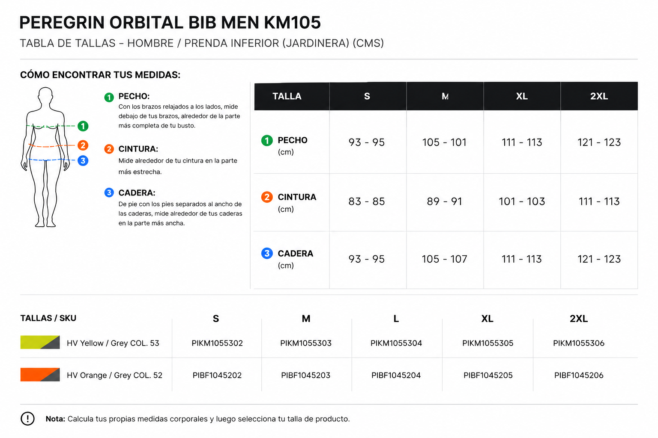Select the HV Yellow / Grey color swatch
Image resolution: width=658 pixels, height=438 pixels.
pos(40,342)
